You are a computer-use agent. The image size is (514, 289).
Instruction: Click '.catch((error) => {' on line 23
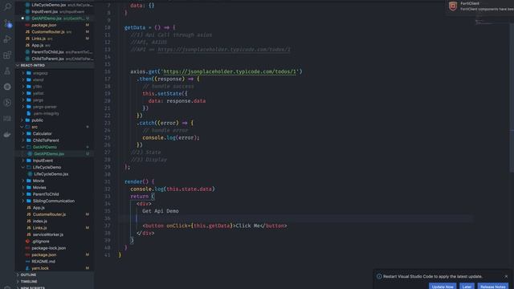click(165, 123)
